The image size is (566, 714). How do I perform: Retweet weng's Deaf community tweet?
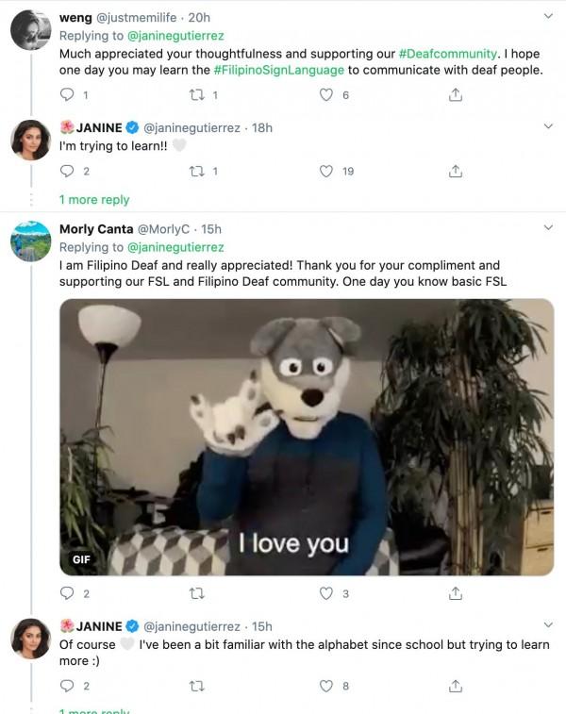(197, 94)
